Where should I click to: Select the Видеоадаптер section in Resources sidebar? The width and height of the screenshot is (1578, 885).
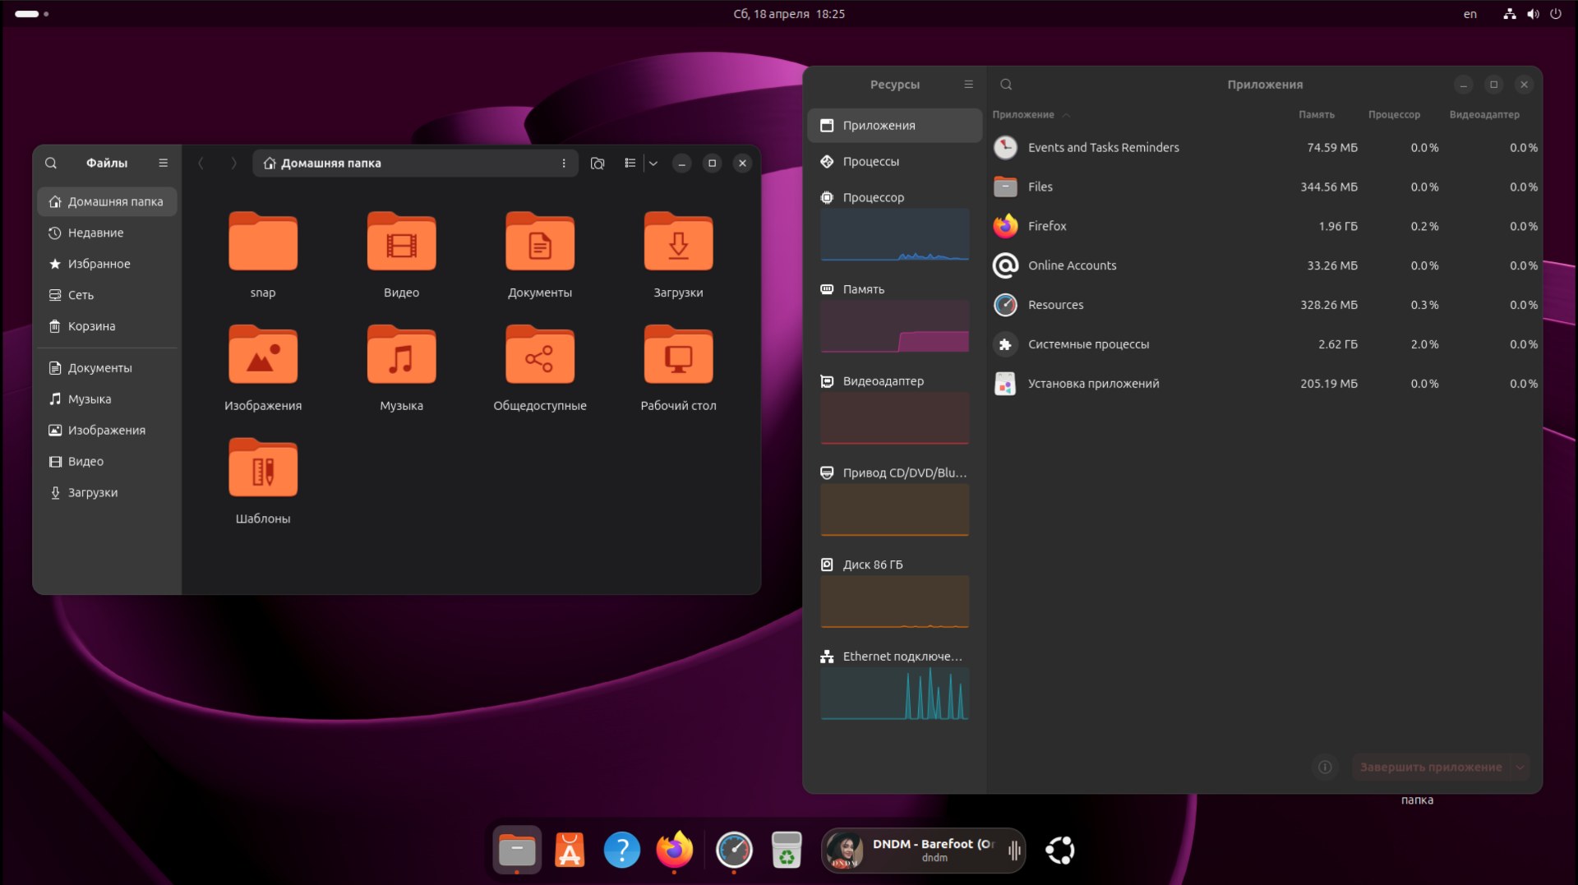coord(882,380)
